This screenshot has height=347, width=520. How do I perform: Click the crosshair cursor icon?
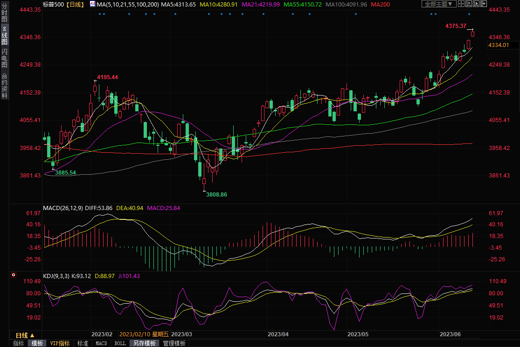pos(461,4)
